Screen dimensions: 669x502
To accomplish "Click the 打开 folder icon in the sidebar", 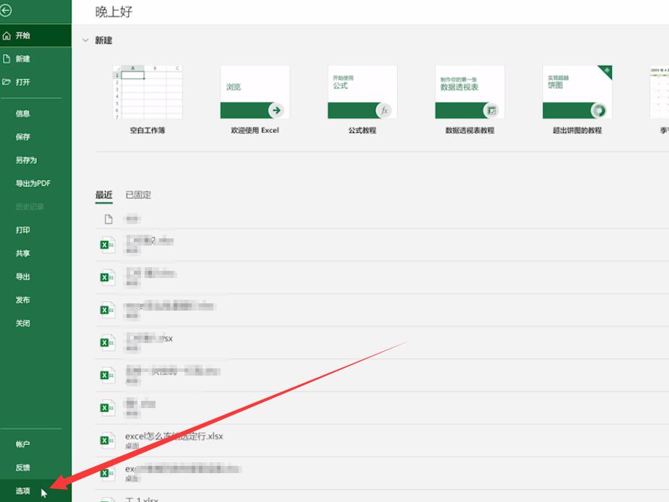I will pyautogui.click(x=7, y=82).
